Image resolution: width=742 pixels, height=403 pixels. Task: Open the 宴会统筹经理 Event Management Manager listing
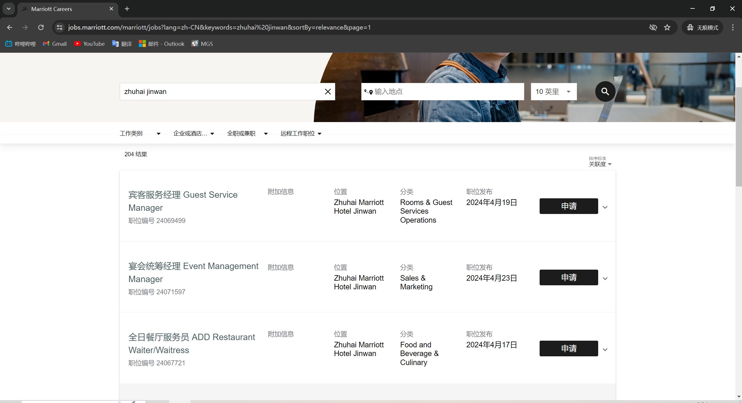click(x=193, y=272)
